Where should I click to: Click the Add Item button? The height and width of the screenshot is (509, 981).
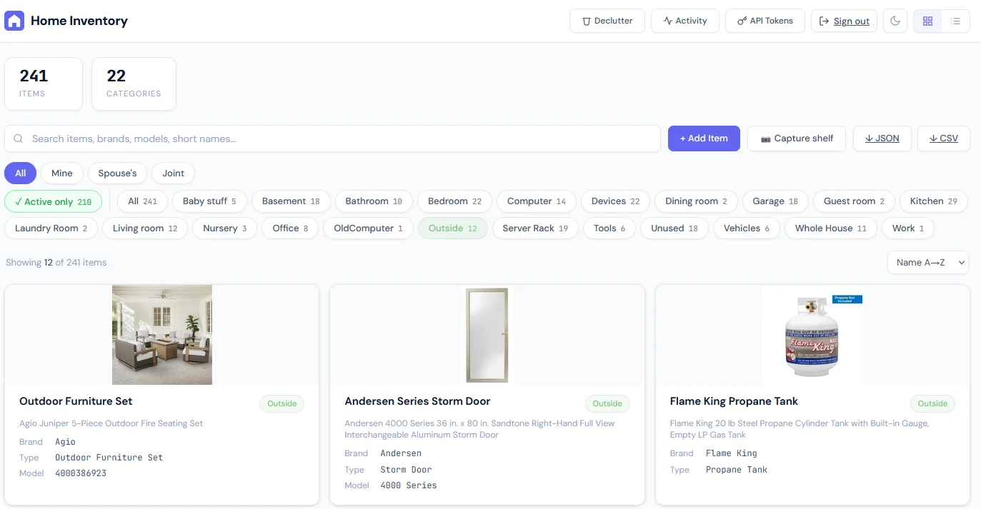[704, 138]
